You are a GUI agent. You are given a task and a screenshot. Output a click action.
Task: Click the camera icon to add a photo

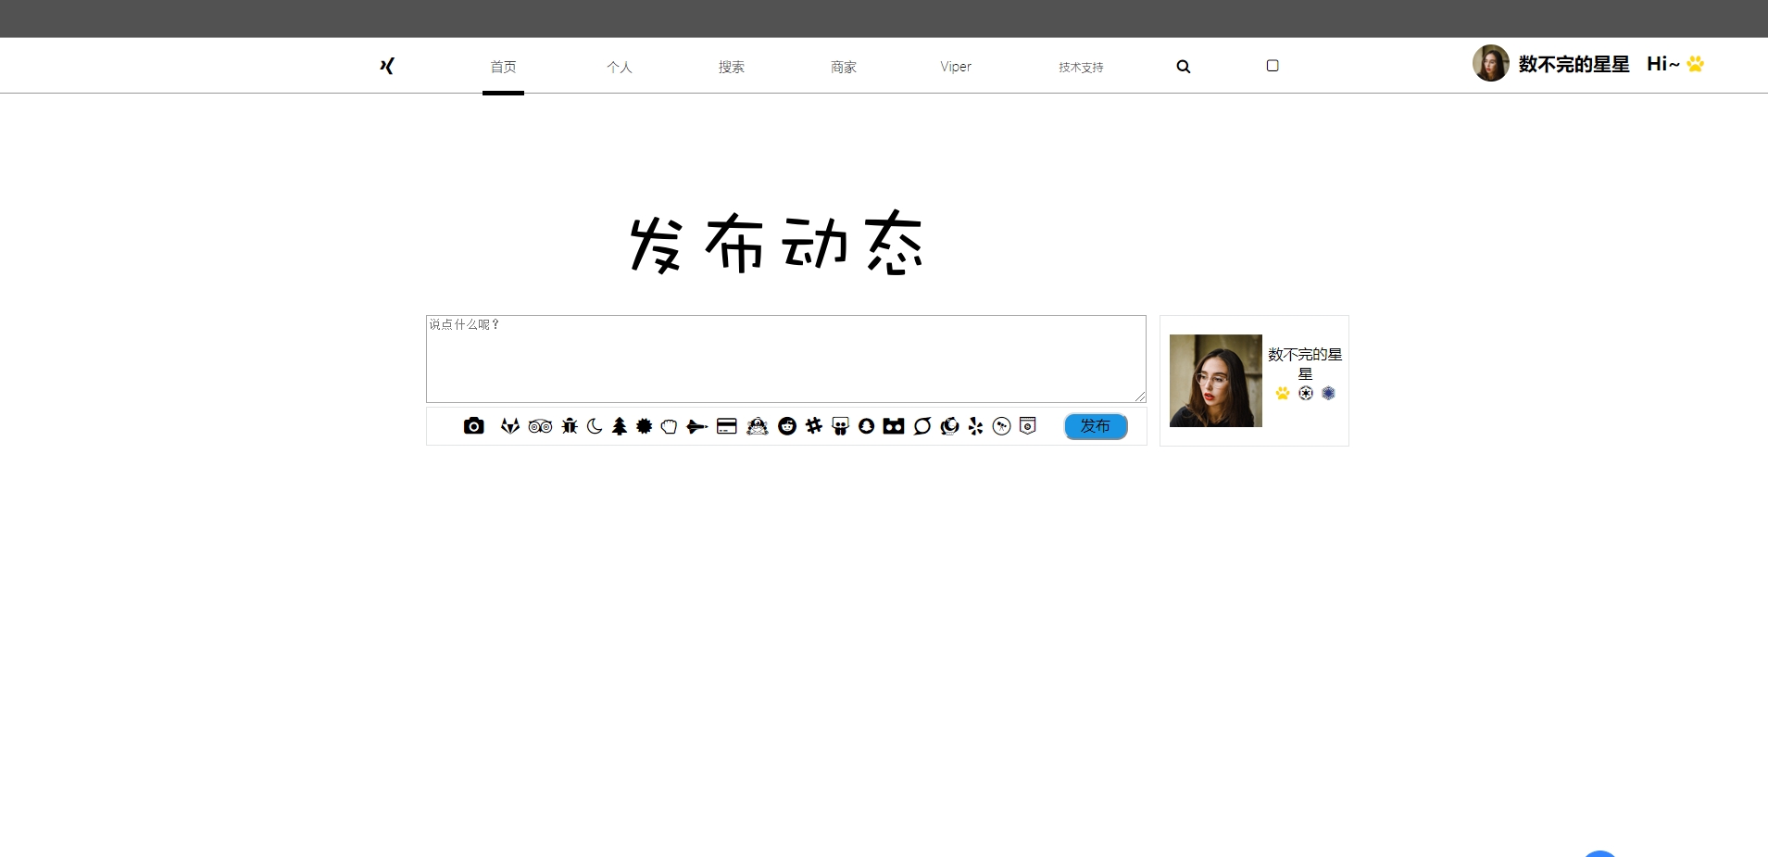pyautogui.click(x=474, y=425)
